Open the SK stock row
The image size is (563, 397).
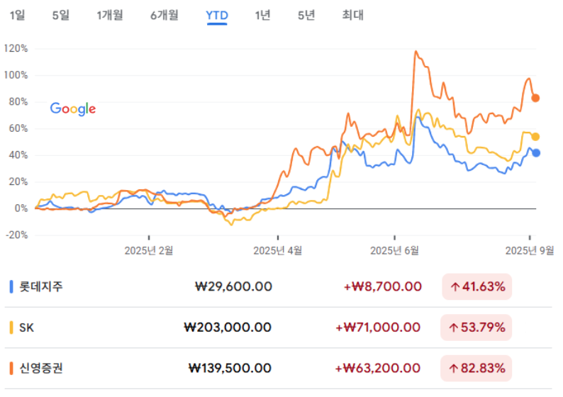(x=278, y=328)
